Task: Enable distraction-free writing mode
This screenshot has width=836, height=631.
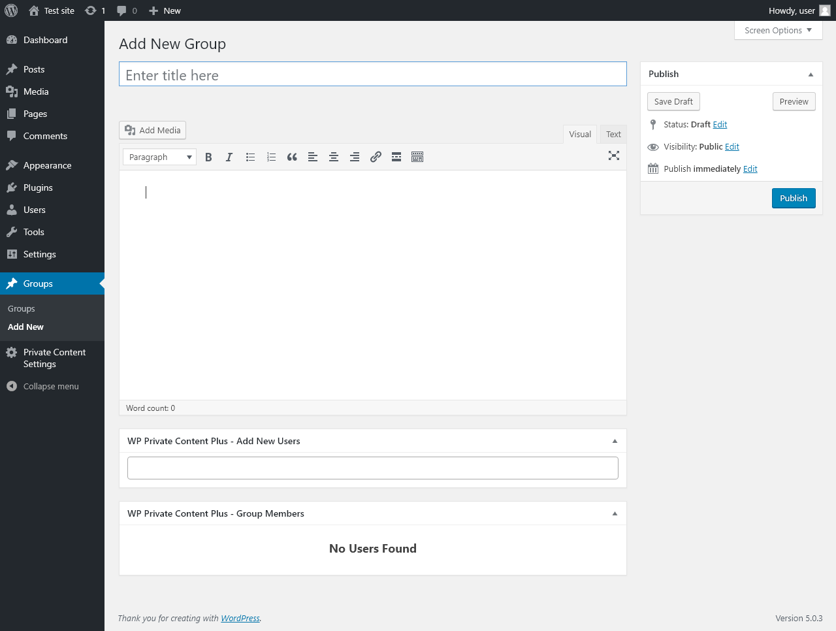Action: (614, 155)
